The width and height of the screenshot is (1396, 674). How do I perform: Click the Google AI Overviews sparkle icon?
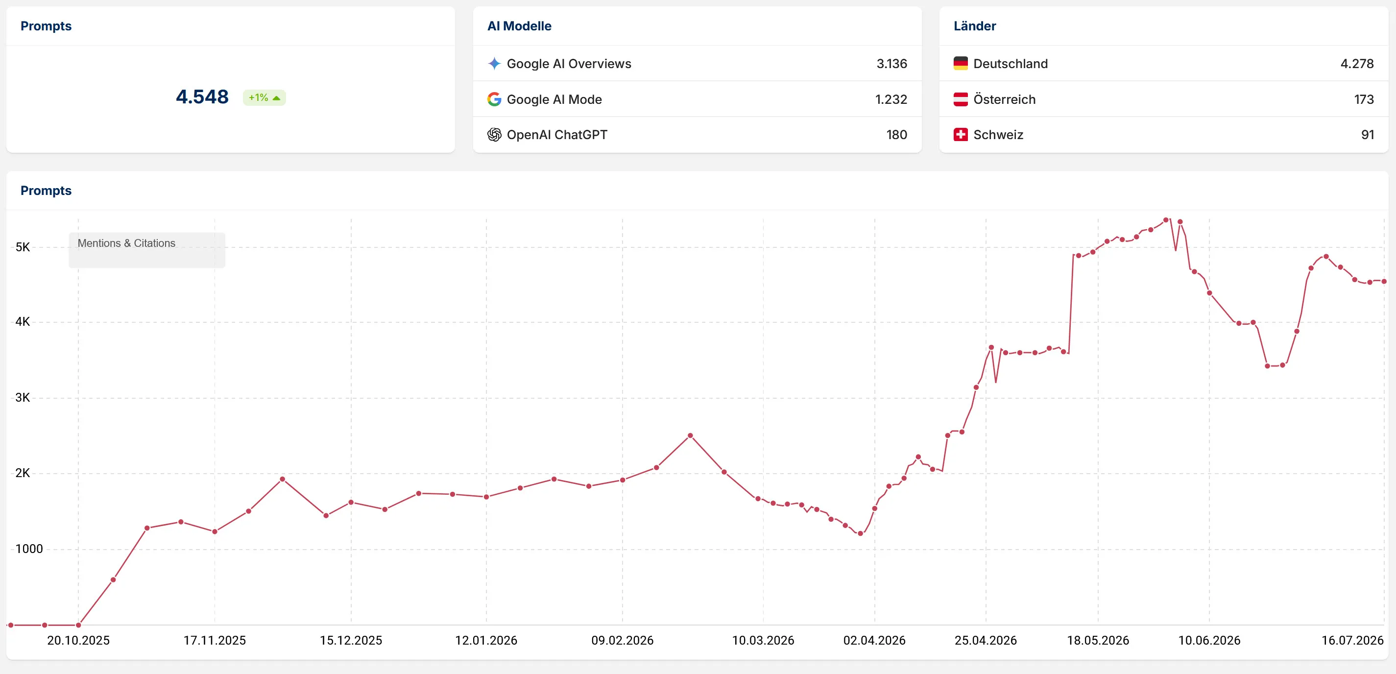click(494, 63)
